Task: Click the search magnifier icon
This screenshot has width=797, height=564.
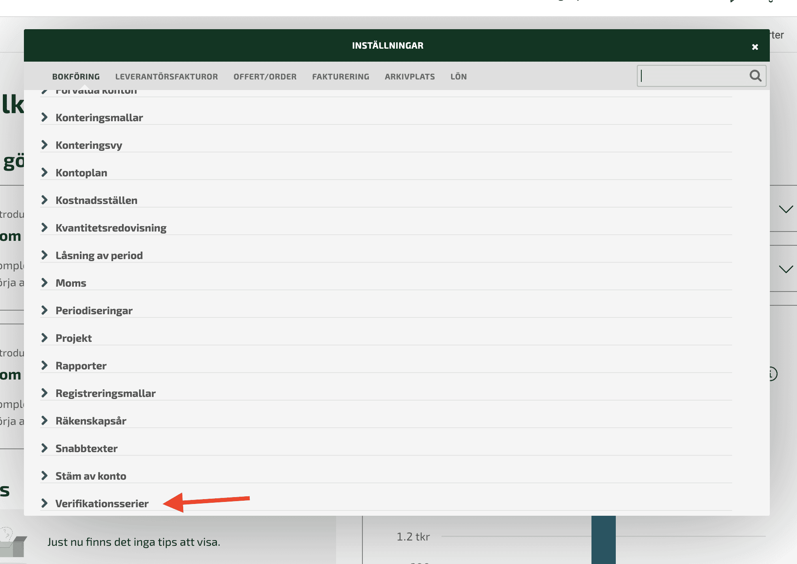Action: (x=755, y=76)
